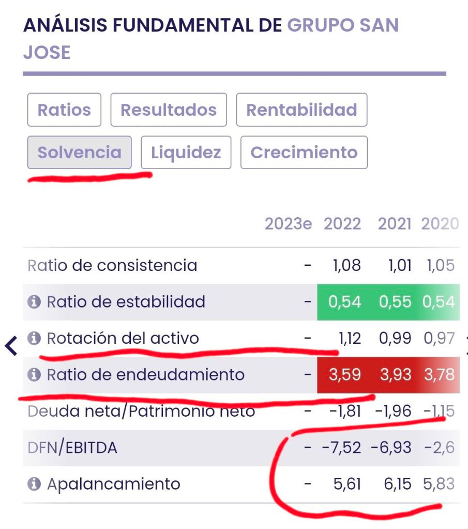The width and height of the screenshot is (468, 529).
Task: Click green 0,54 cell for 2022
Action: pyautogui.click(x=344, y=302)
